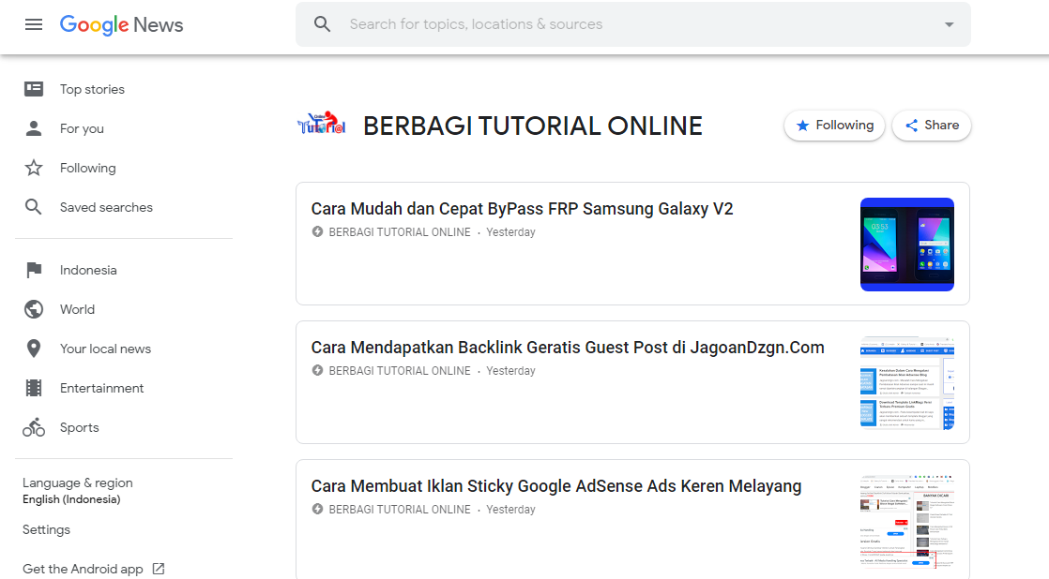Click the Sports cyclist icon
The height and width of the screenshot is (579, 1049).
(34, 427)
